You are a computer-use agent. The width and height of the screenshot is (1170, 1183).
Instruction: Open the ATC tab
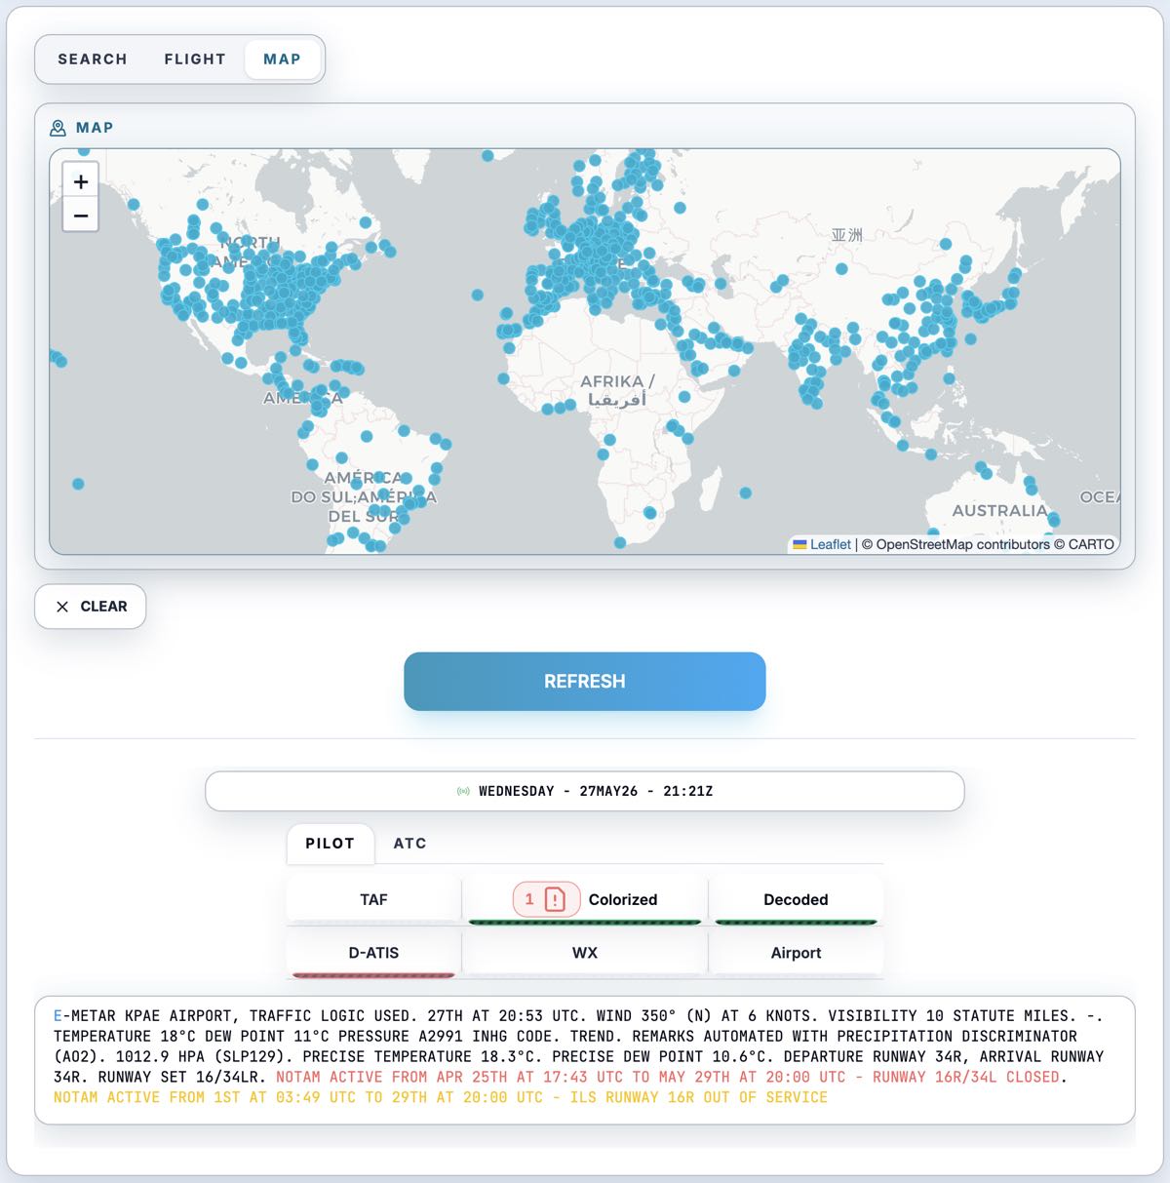click(x=409, y=844)
